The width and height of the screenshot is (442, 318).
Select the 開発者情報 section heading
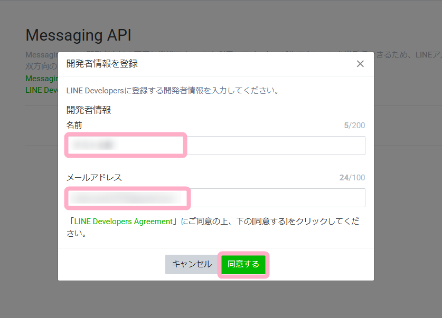coord(89,110)
